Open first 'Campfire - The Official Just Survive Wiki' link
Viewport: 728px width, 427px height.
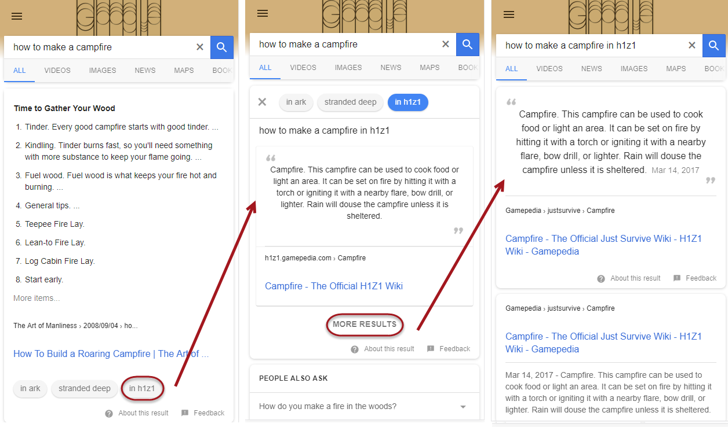(x=603, y=245)
